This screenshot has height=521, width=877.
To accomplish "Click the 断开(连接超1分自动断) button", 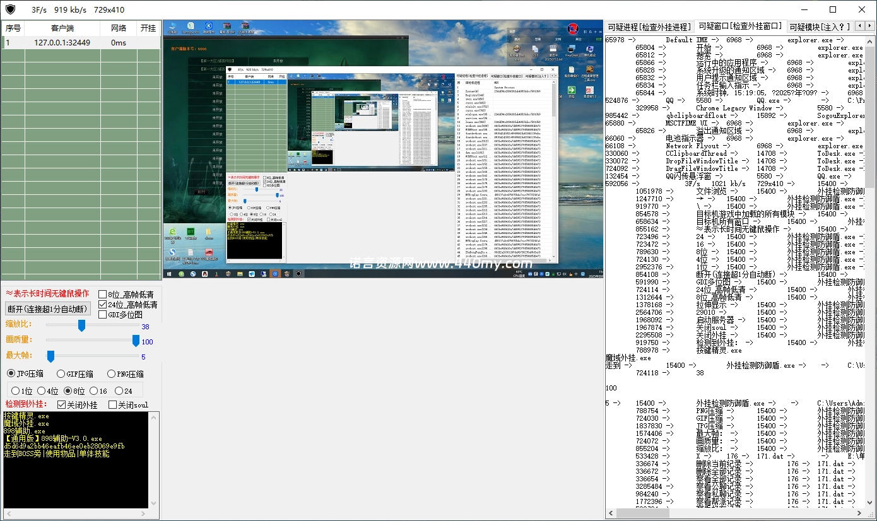I will tap(48, 309).
